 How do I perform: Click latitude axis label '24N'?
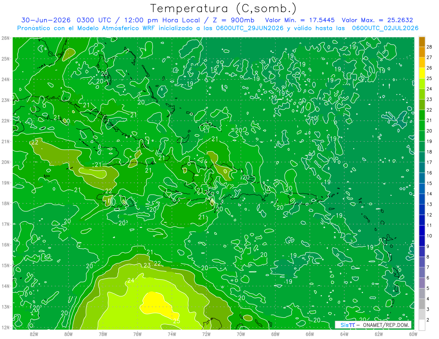(x=5, y=79)
